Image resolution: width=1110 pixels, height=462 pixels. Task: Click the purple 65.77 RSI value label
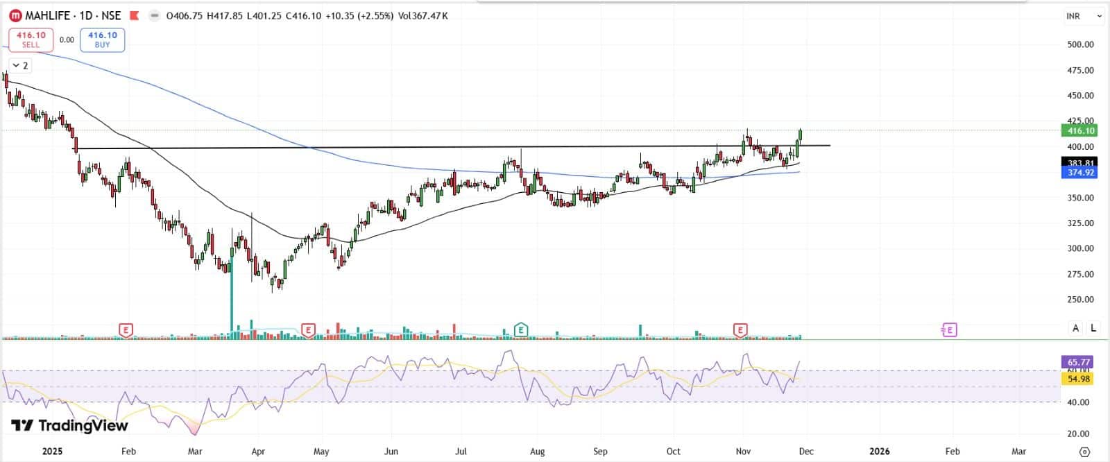click(1079, 362)
